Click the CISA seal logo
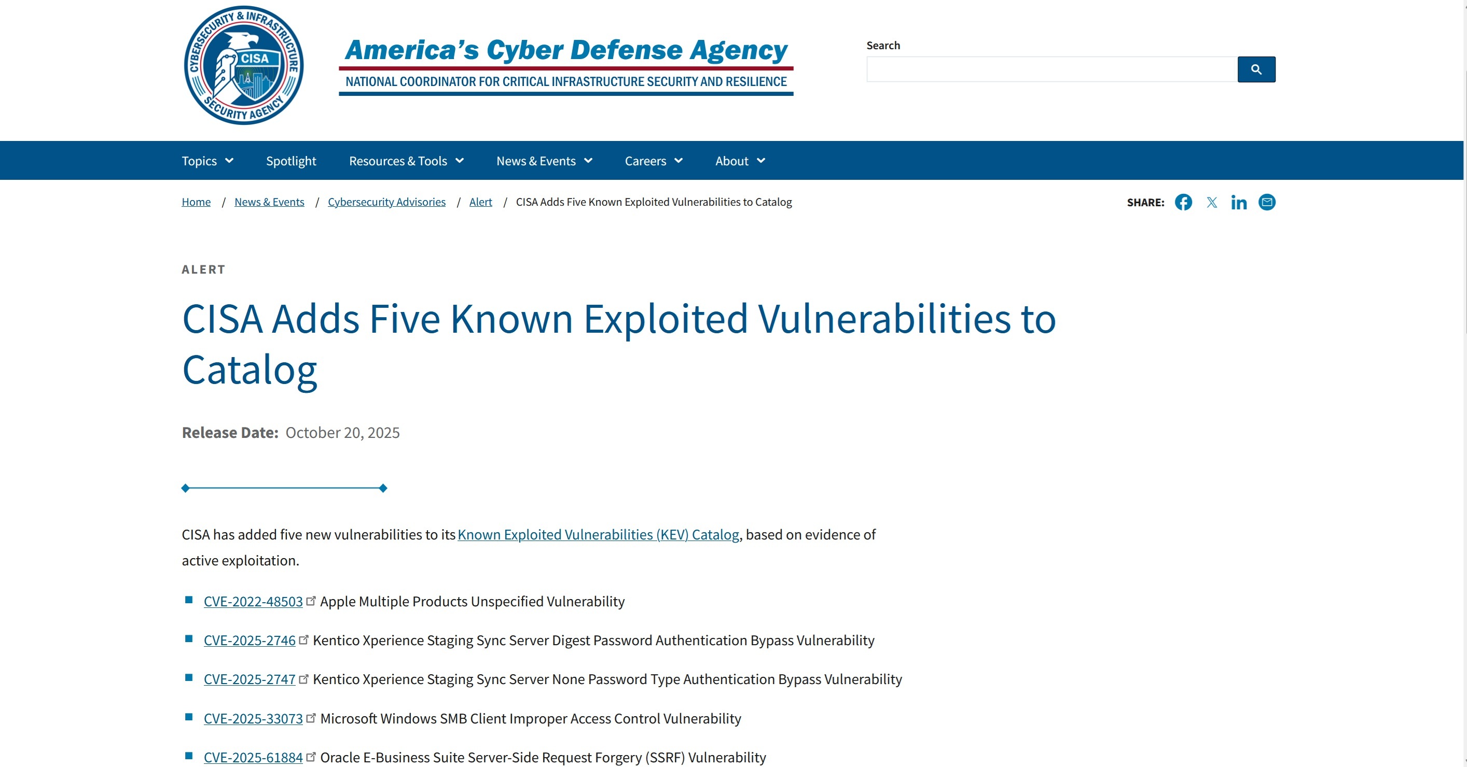 click(244, 65)
